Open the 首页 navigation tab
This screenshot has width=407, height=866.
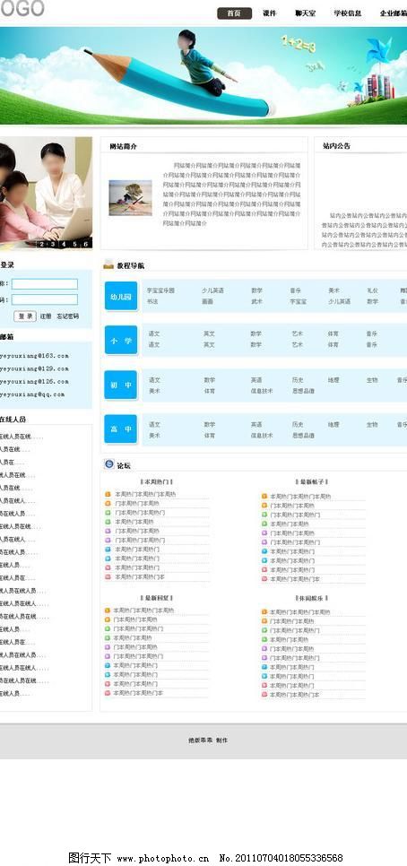[x=234, y=13]
